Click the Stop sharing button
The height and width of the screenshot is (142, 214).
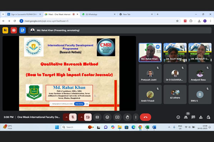click(79, 104)
